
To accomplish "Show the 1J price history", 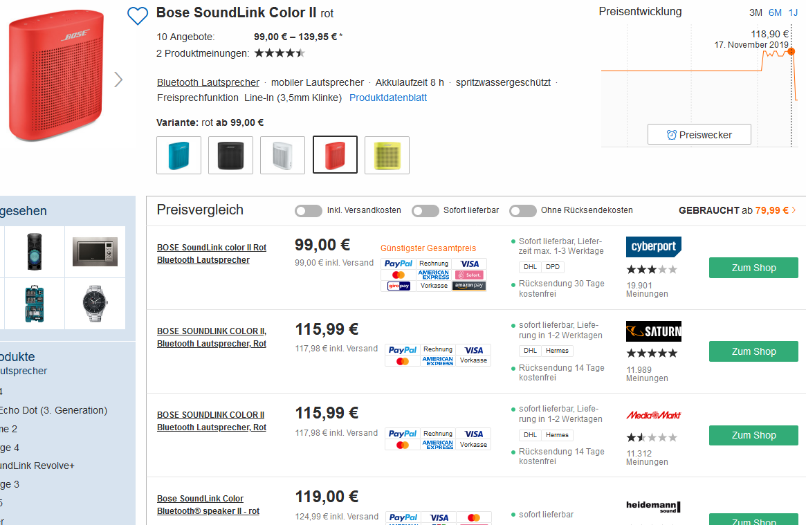I will 793,12.
